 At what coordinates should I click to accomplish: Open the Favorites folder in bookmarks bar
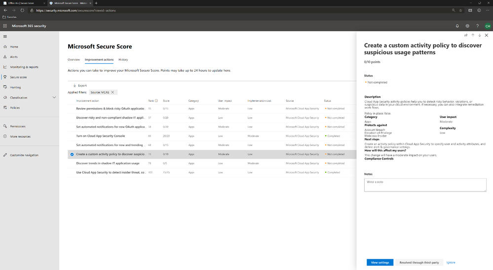[x=9, y=17]
